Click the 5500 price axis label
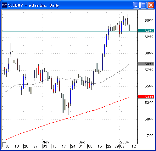This screenshot has height=151, width=156. [x=149, y=86]
